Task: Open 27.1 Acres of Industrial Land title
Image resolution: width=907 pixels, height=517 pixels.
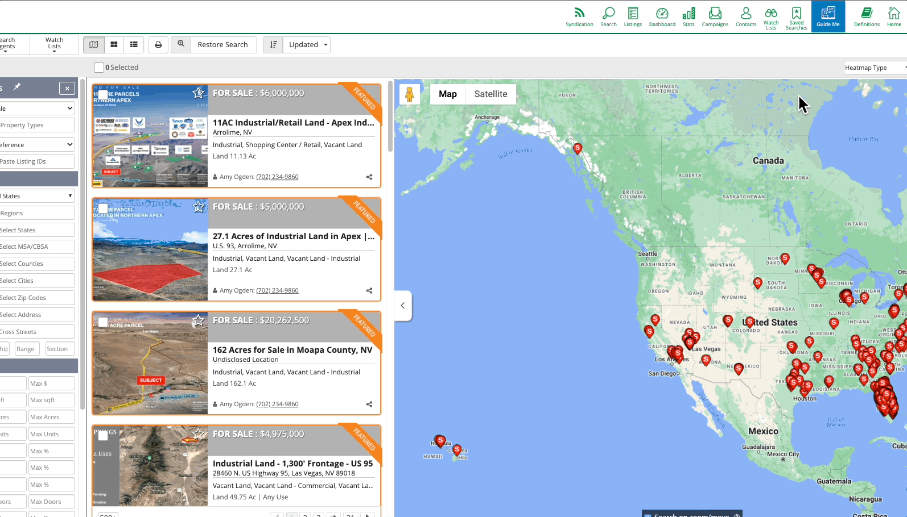Action: click(294, 236)
